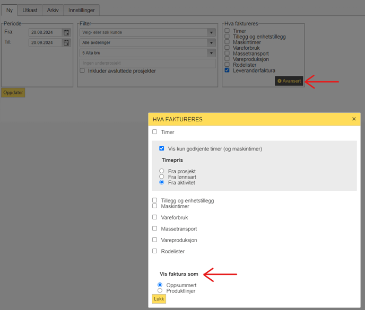This screenshot has height=310, width=365.
Task: Switch to the Utkast tab
Action: [30, 10]
